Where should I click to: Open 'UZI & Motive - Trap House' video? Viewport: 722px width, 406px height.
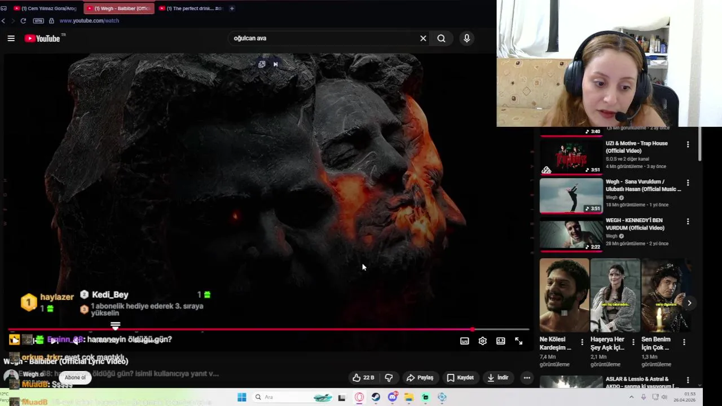pyautogui.click(x=636, y=147)
